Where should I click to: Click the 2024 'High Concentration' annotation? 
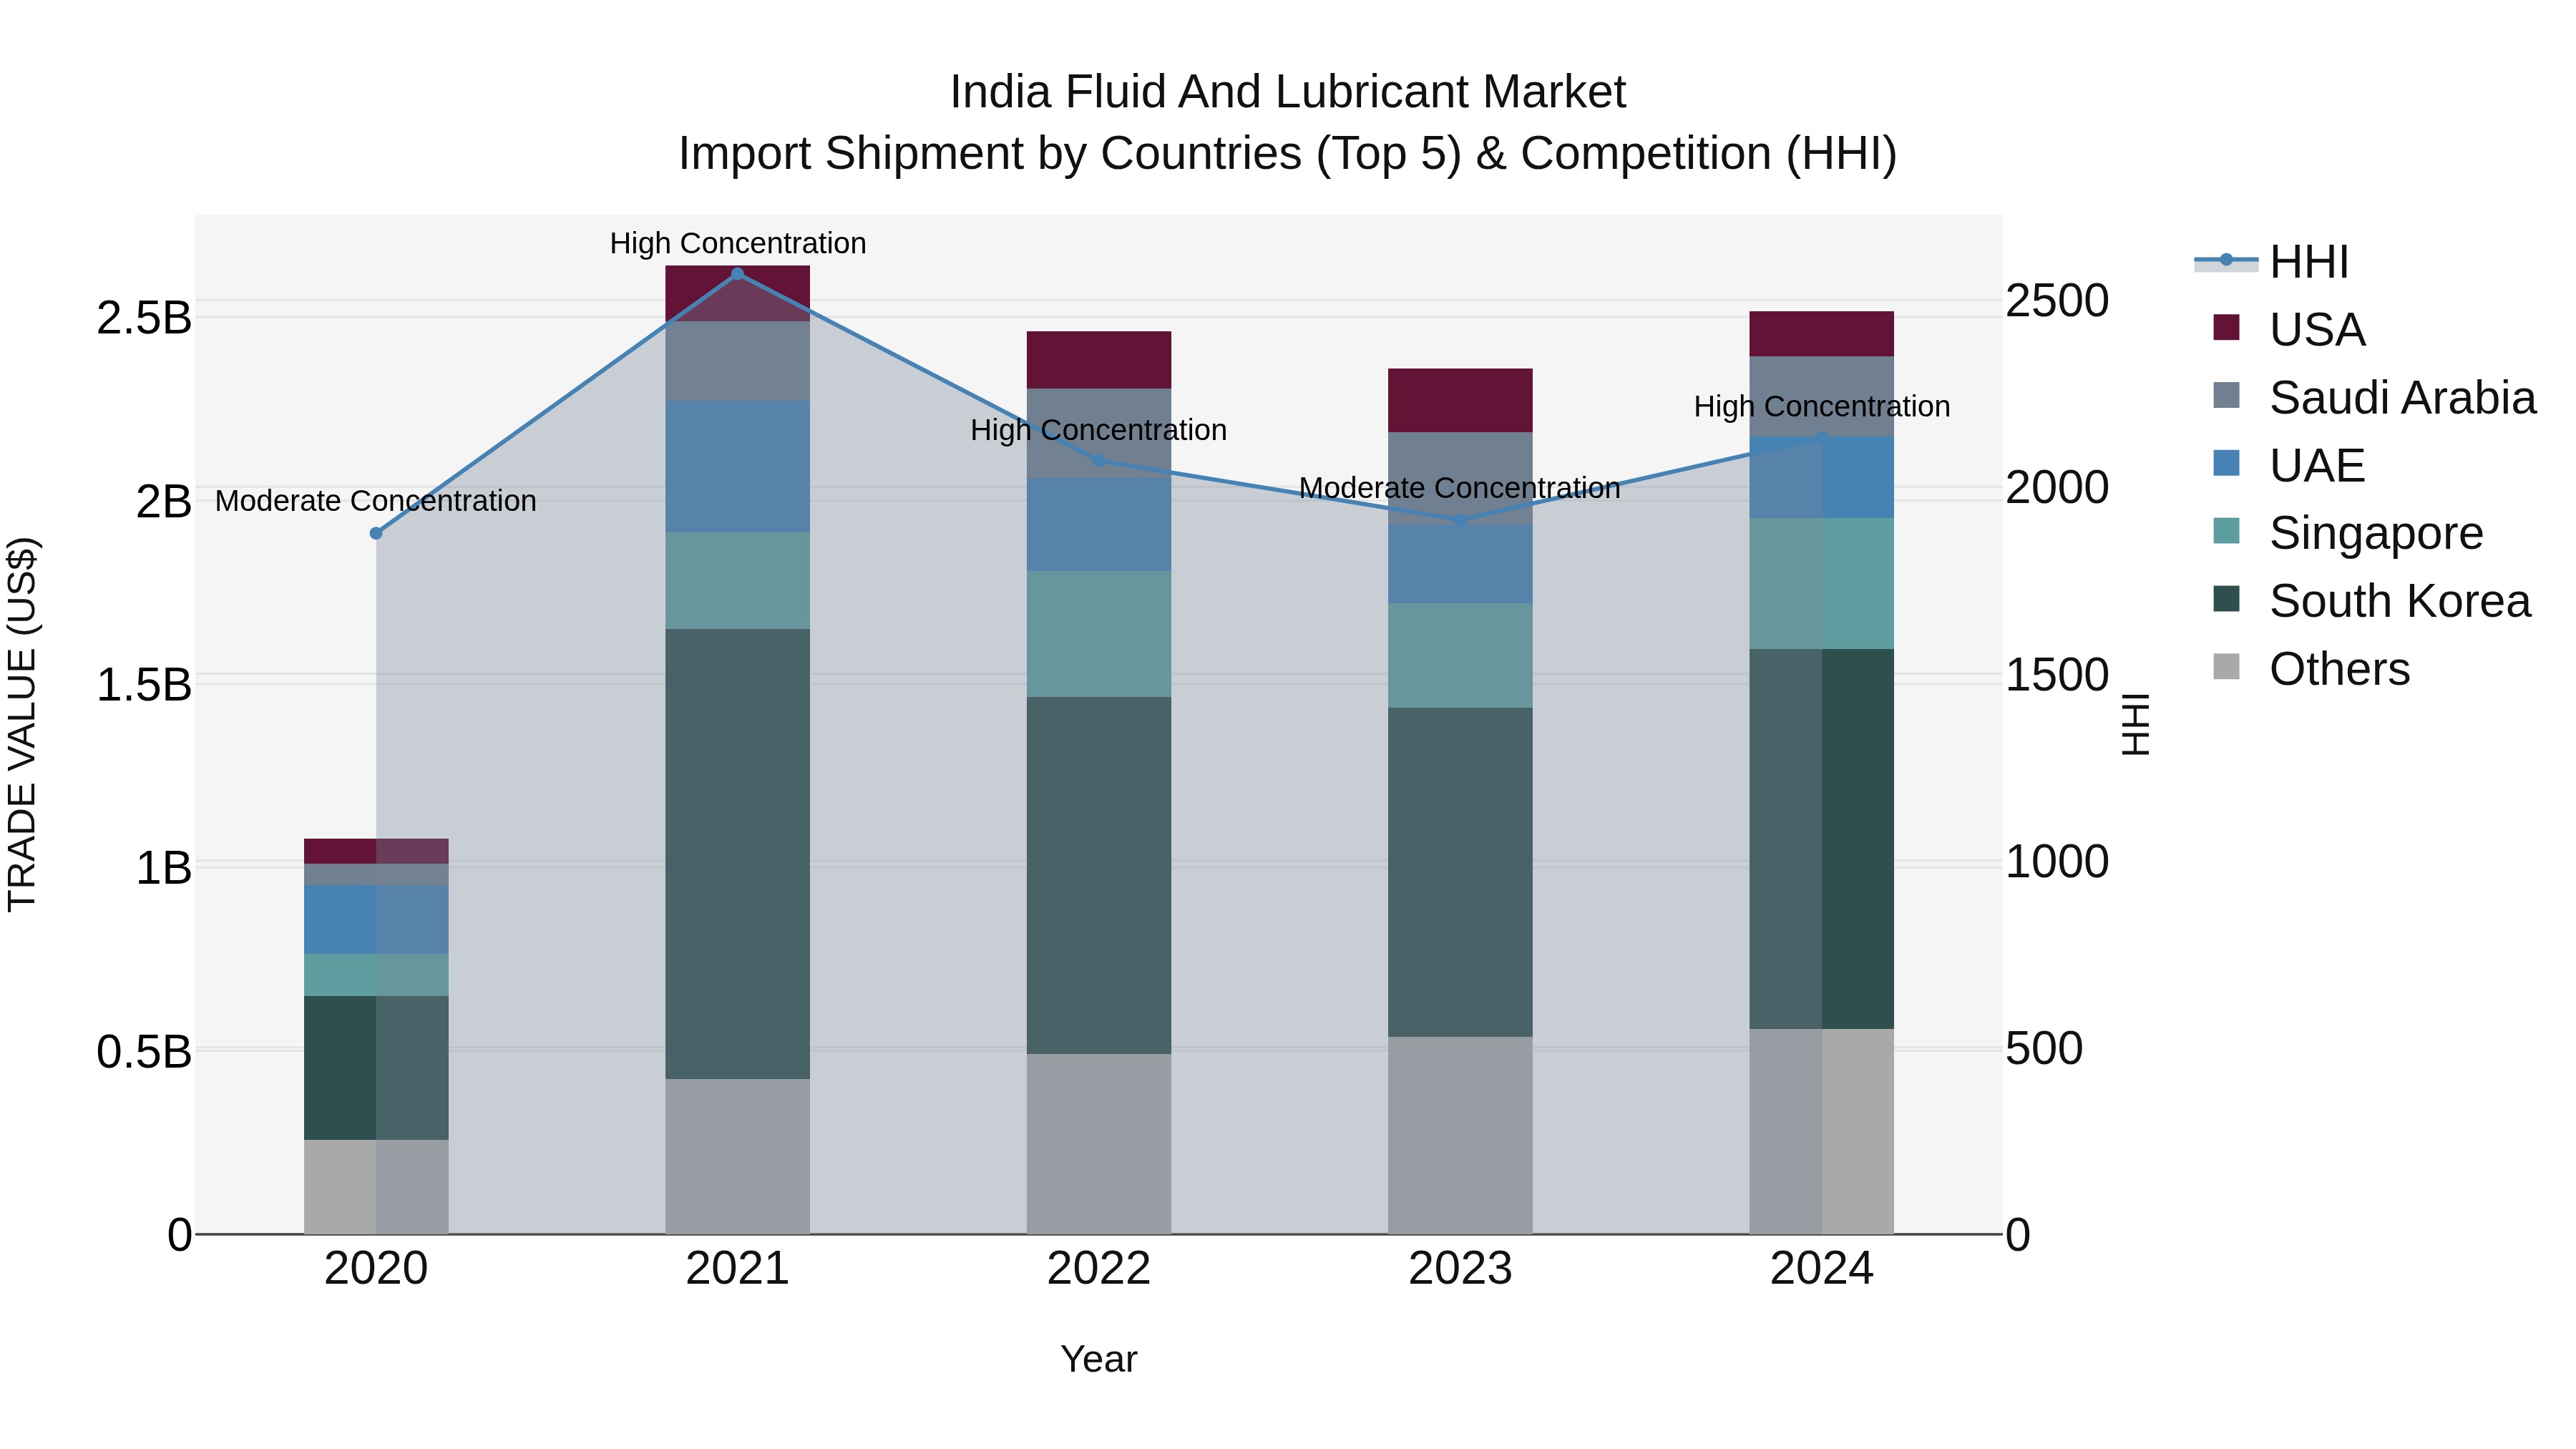[1822, 407]
